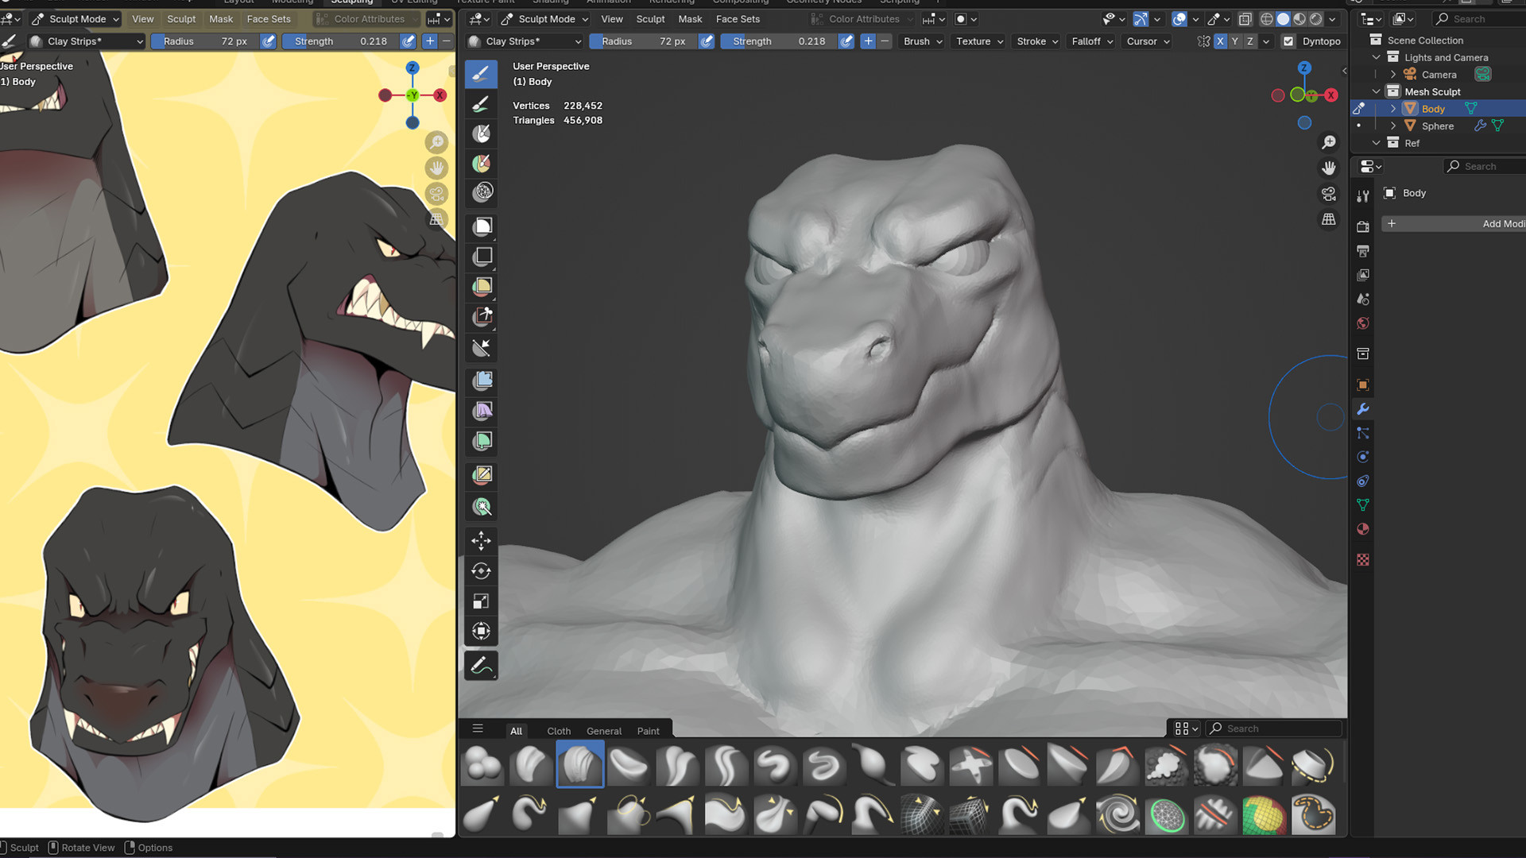Screen dimensions: 1526x858
Task: Toggle X-ray display in viewport header
Action: click(1245, 19)
